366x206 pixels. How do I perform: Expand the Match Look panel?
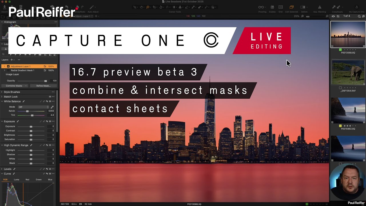2,97
